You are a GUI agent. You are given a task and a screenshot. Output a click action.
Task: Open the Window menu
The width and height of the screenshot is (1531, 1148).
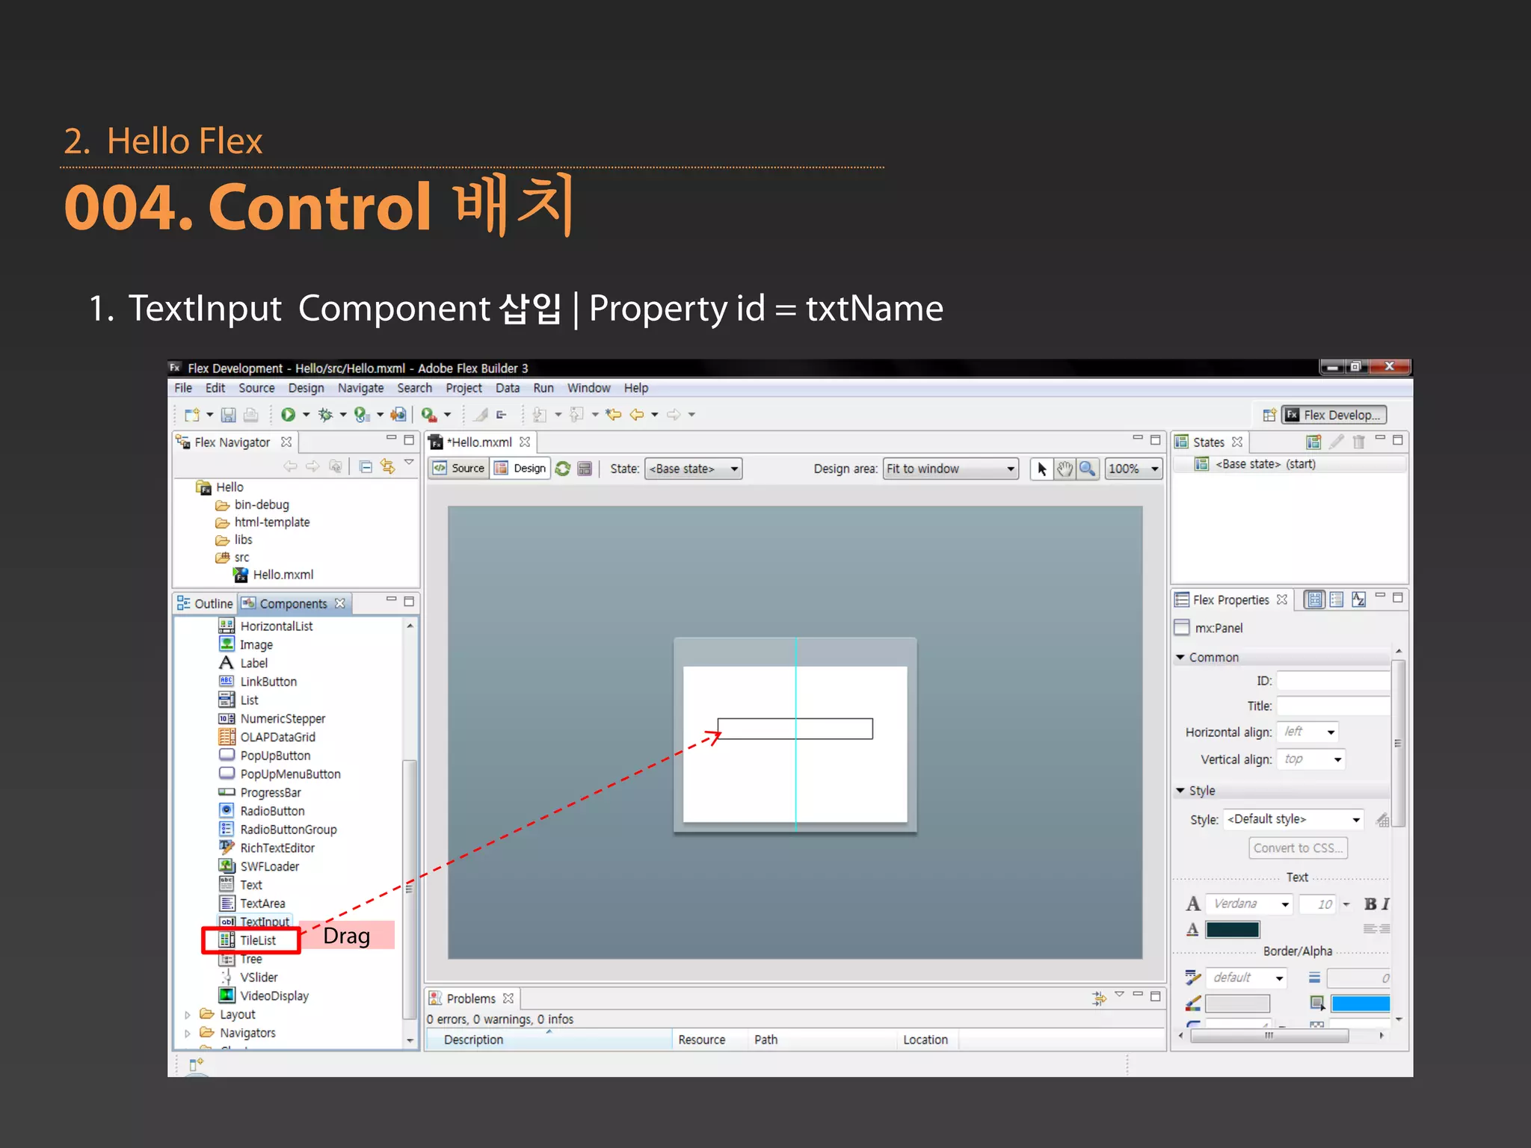588,388
